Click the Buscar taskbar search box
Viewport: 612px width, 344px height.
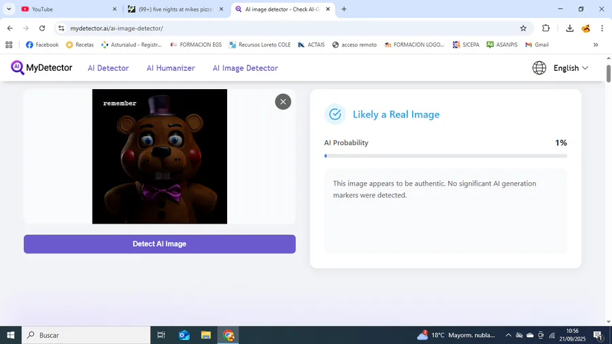[x=86, y=335]
